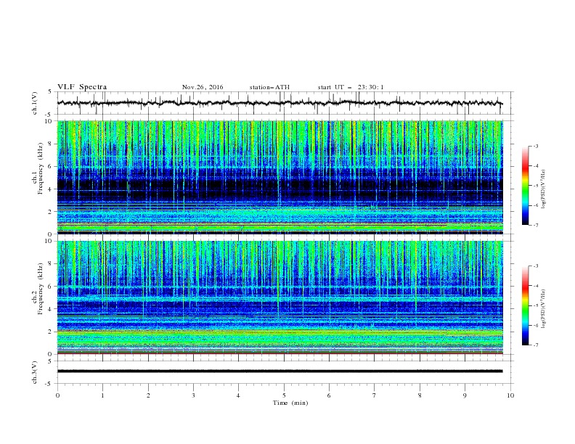Screen dimensions: 575x444
Task: Click time axis tick label "7"
Action: [375, 395]
